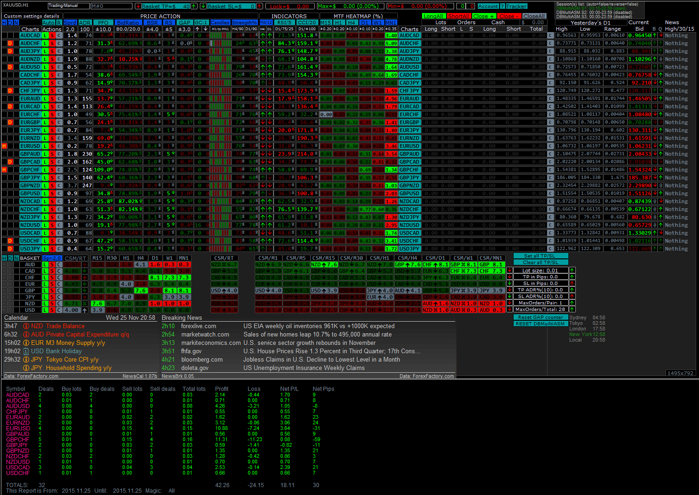Viewport: 699px width, 495px height.
Task: Click holiday icon beside USD Bank Holiday
Action: pos(26,351)
